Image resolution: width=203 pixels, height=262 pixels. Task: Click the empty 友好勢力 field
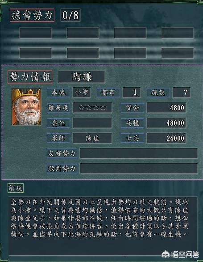139,153
